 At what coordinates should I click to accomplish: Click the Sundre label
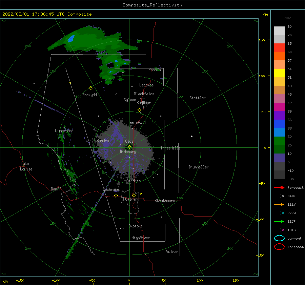point(103,140)
